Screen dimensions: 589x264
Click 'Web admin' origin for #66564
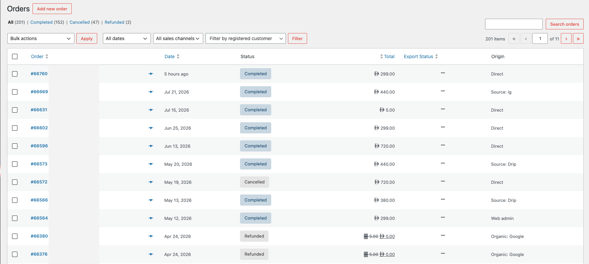click(x=502, y=218)
